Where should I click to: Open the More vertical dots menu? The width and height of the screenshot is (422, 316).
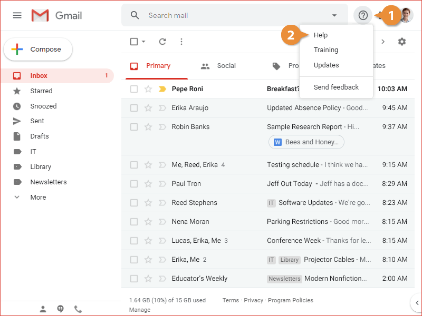[x=181, y=42]
